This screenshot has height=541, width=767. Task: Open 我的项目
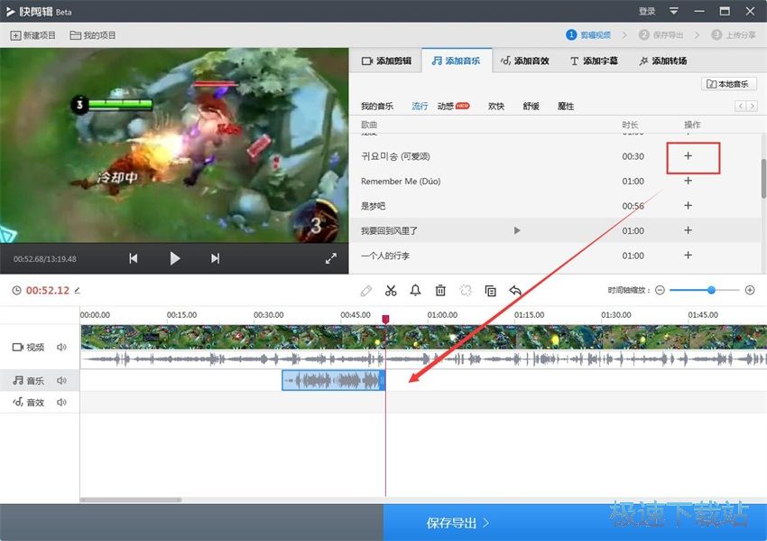pyautogui.click(x=92, y=35)
